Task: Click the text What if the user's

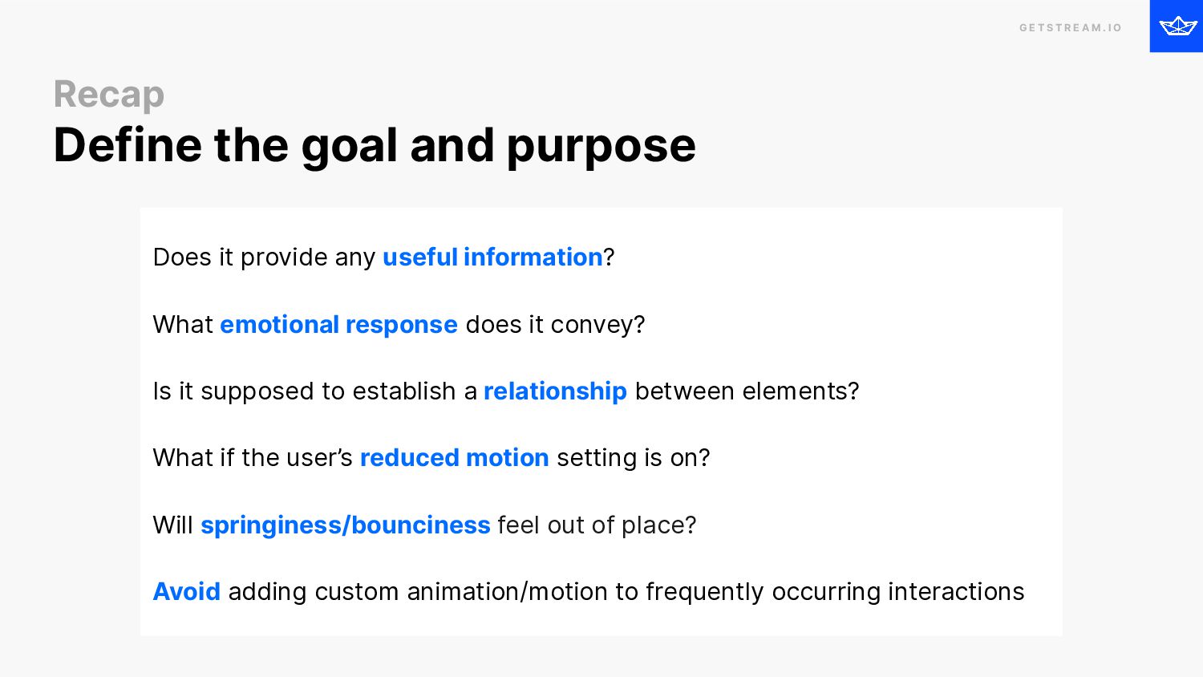Action: pos(253,458)
